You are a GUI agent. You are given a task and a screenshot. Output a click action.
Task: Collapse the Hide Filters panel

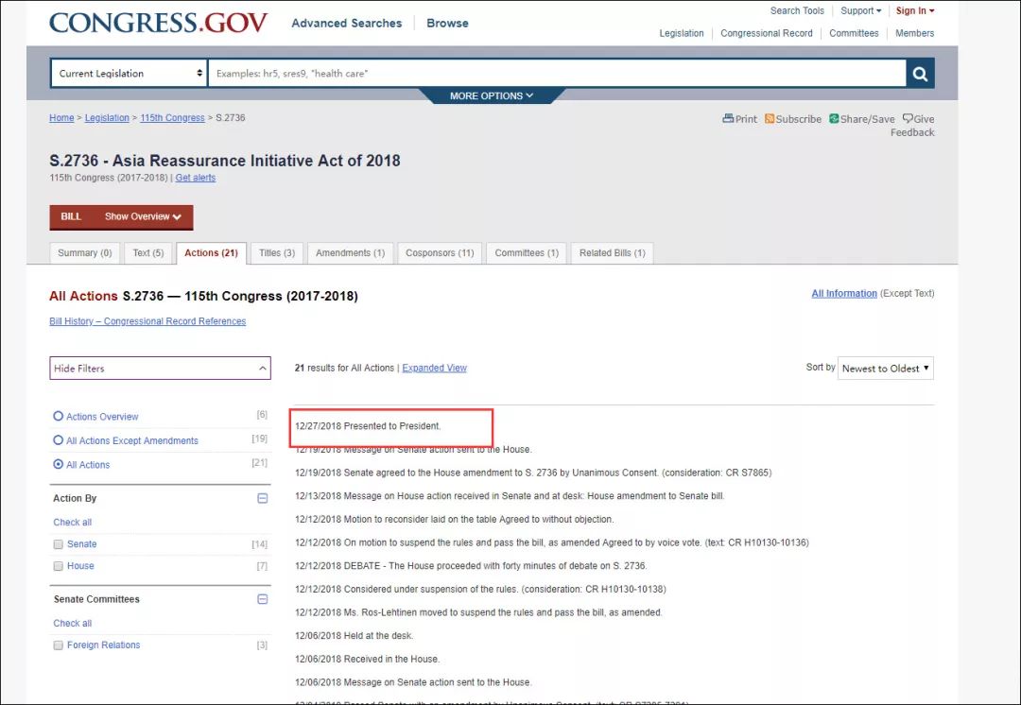point(160,369)
